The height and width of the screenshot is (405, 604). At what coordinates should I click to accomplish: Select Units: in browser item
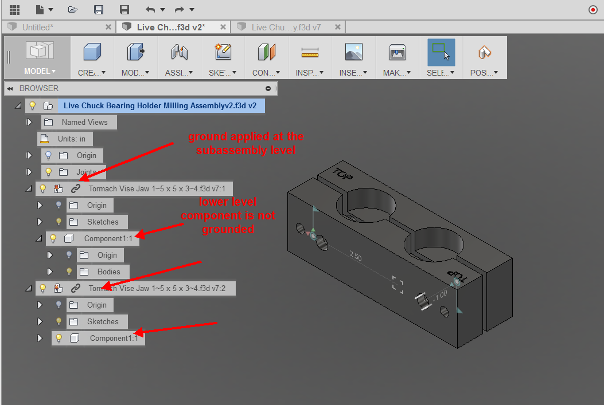coord(71,139)
